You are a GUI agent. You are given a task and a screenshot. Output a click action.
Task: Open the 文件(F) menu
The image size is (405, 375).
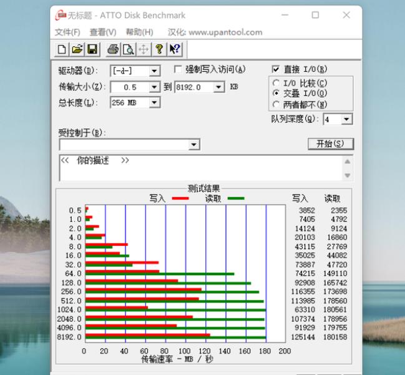point(67,32)
